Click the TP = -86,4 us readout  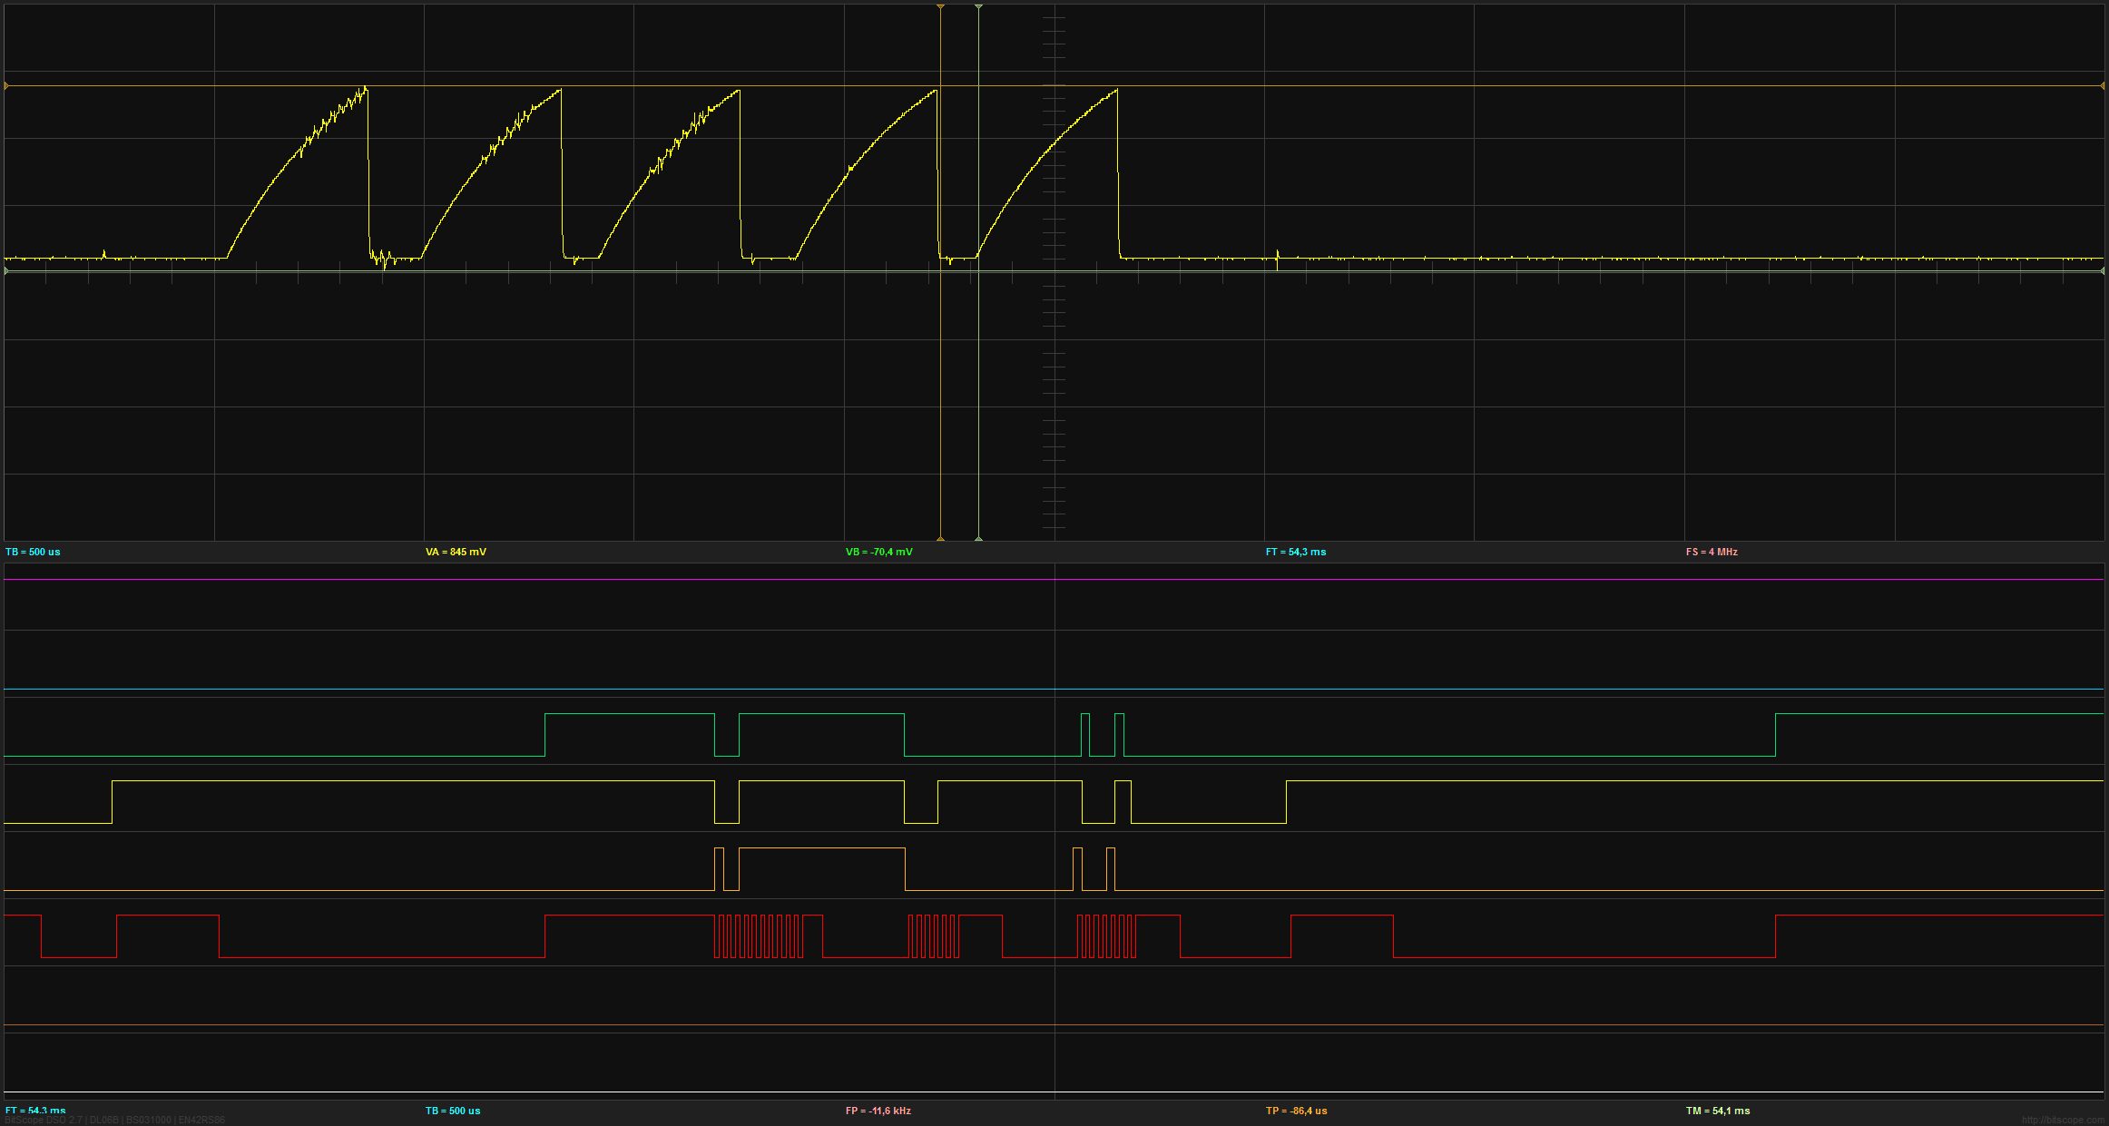[x=1297, y=1111]
